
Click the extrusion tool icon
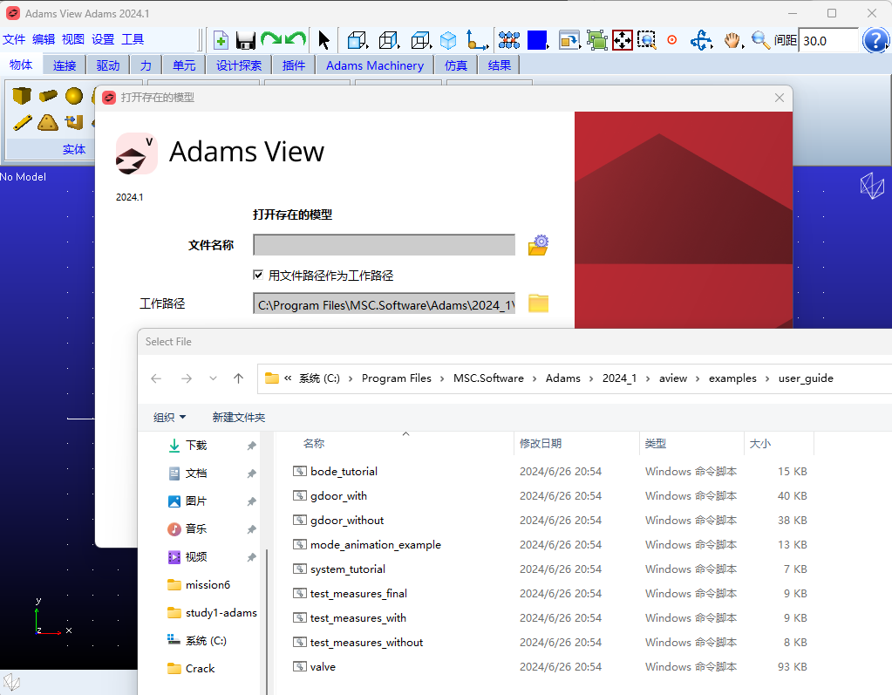[x=74, y=122]
